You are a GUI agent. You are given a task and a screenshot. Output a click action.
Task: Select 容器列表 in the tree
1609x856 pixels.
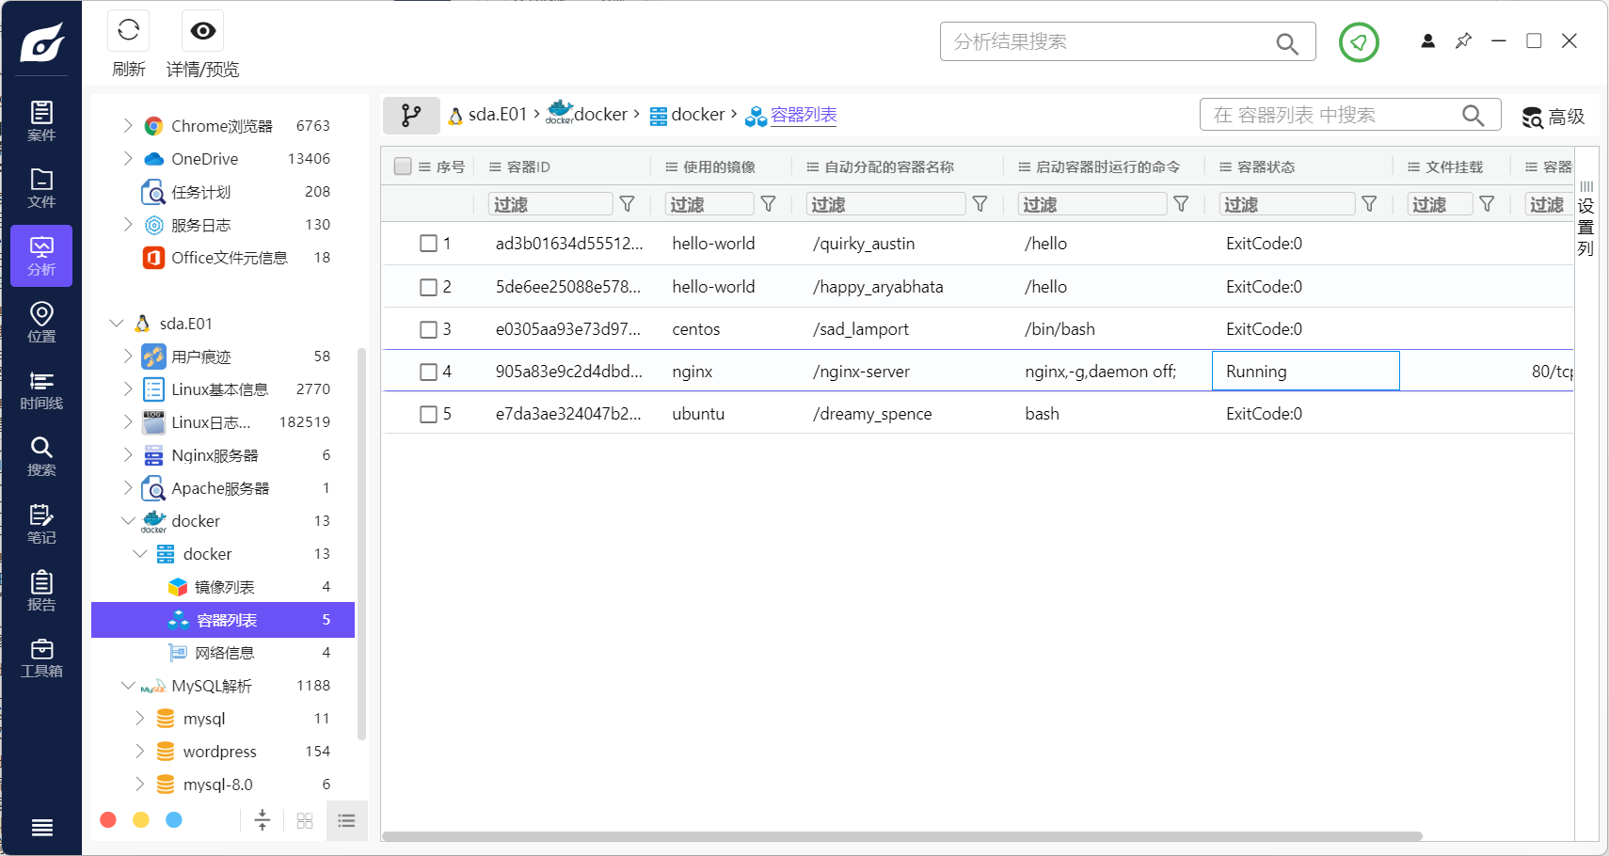click(223, 620)
